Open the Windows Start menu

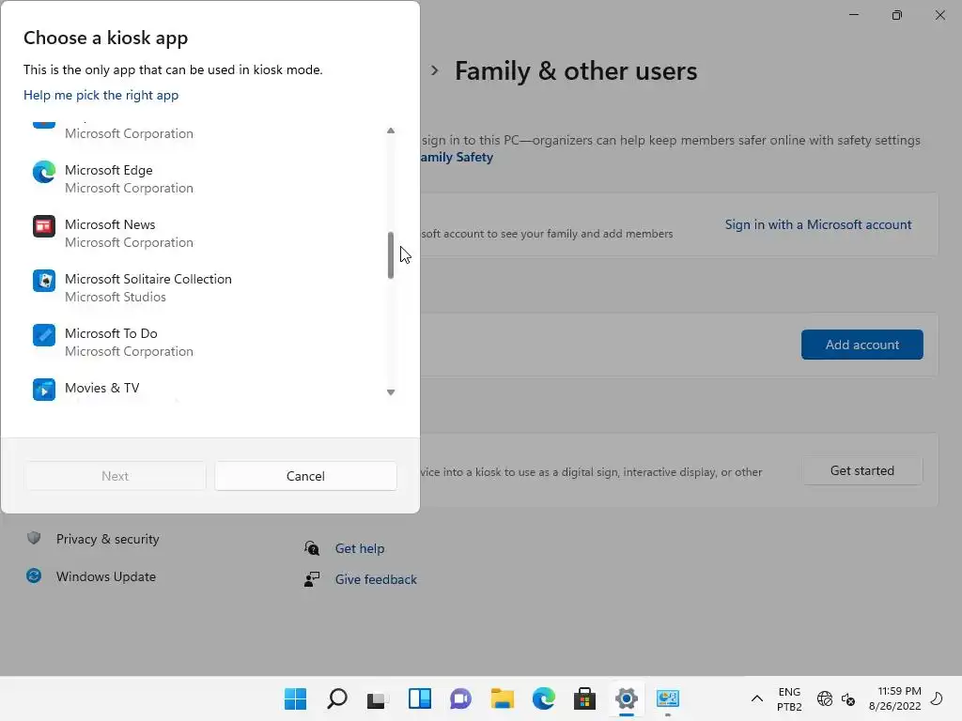point(295,698)
